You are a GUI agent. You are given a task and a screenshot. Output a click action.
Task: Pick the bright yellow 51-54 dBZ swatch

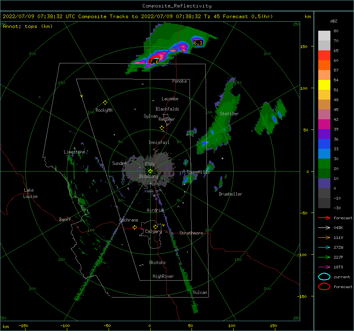[x=324, y=85]
